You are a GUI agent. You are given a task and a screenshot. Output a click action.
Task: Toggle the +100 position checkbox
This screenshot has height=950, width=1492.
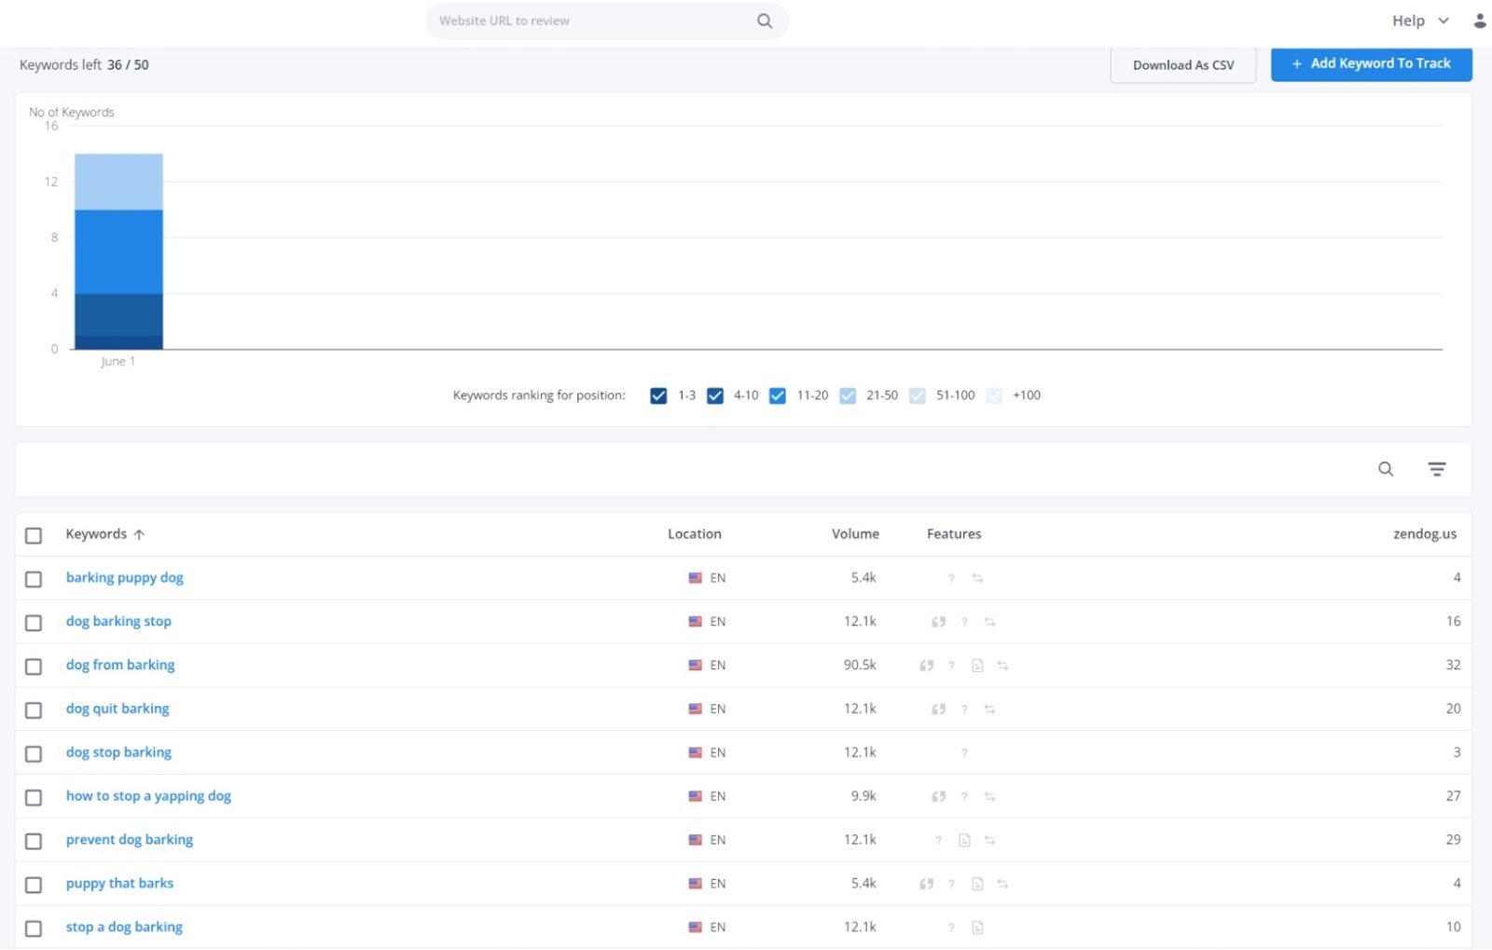point(994,395)
